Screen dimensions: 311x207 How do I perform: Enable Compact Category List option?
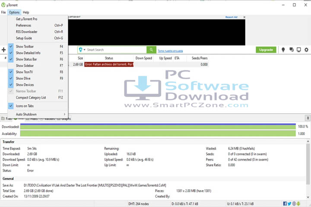point(38,97)
